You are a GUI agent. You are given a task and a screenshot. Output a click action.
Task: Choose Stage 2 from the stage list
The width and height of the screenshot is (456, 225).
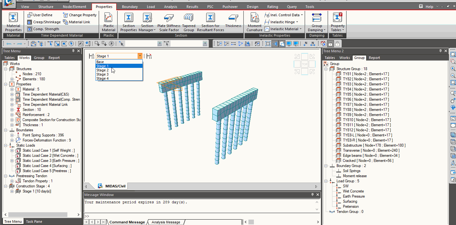[x=103, y=70]
